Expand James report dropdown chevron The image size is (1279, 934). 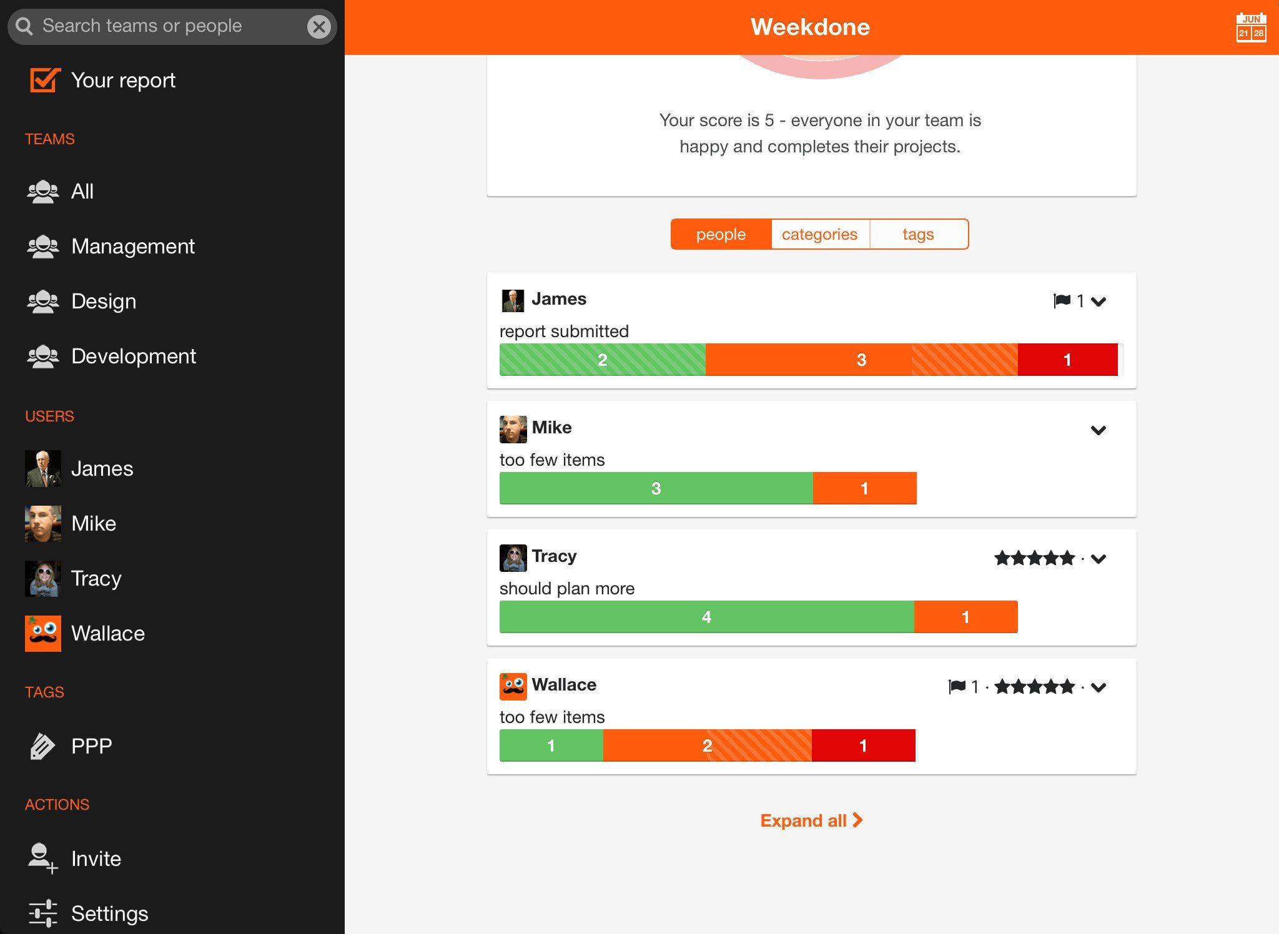pyautogui.click(x=1099, y=301)
